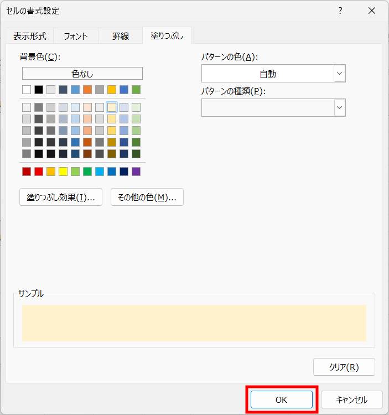The height and width of the screenshot is (415, 389).
Task: Choose the purple standard color swatch
Action: pos(136,172)
